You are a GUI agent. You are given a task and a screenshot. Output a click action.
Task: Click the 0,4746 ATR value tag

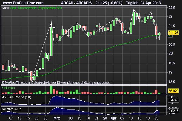174,100
